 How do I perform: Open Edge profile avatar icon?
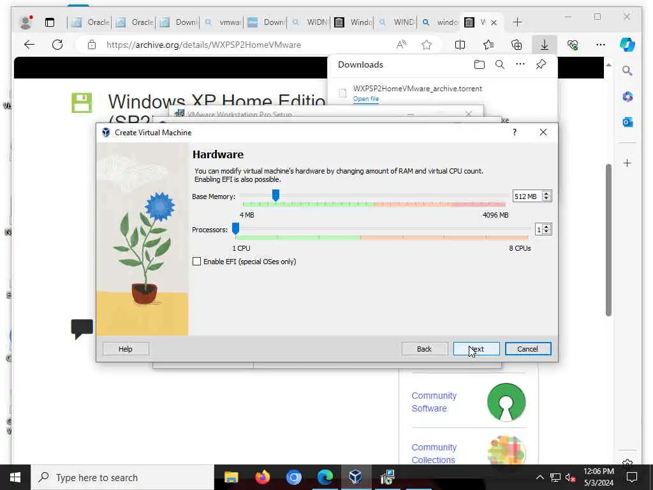click(x=26, y=22)
